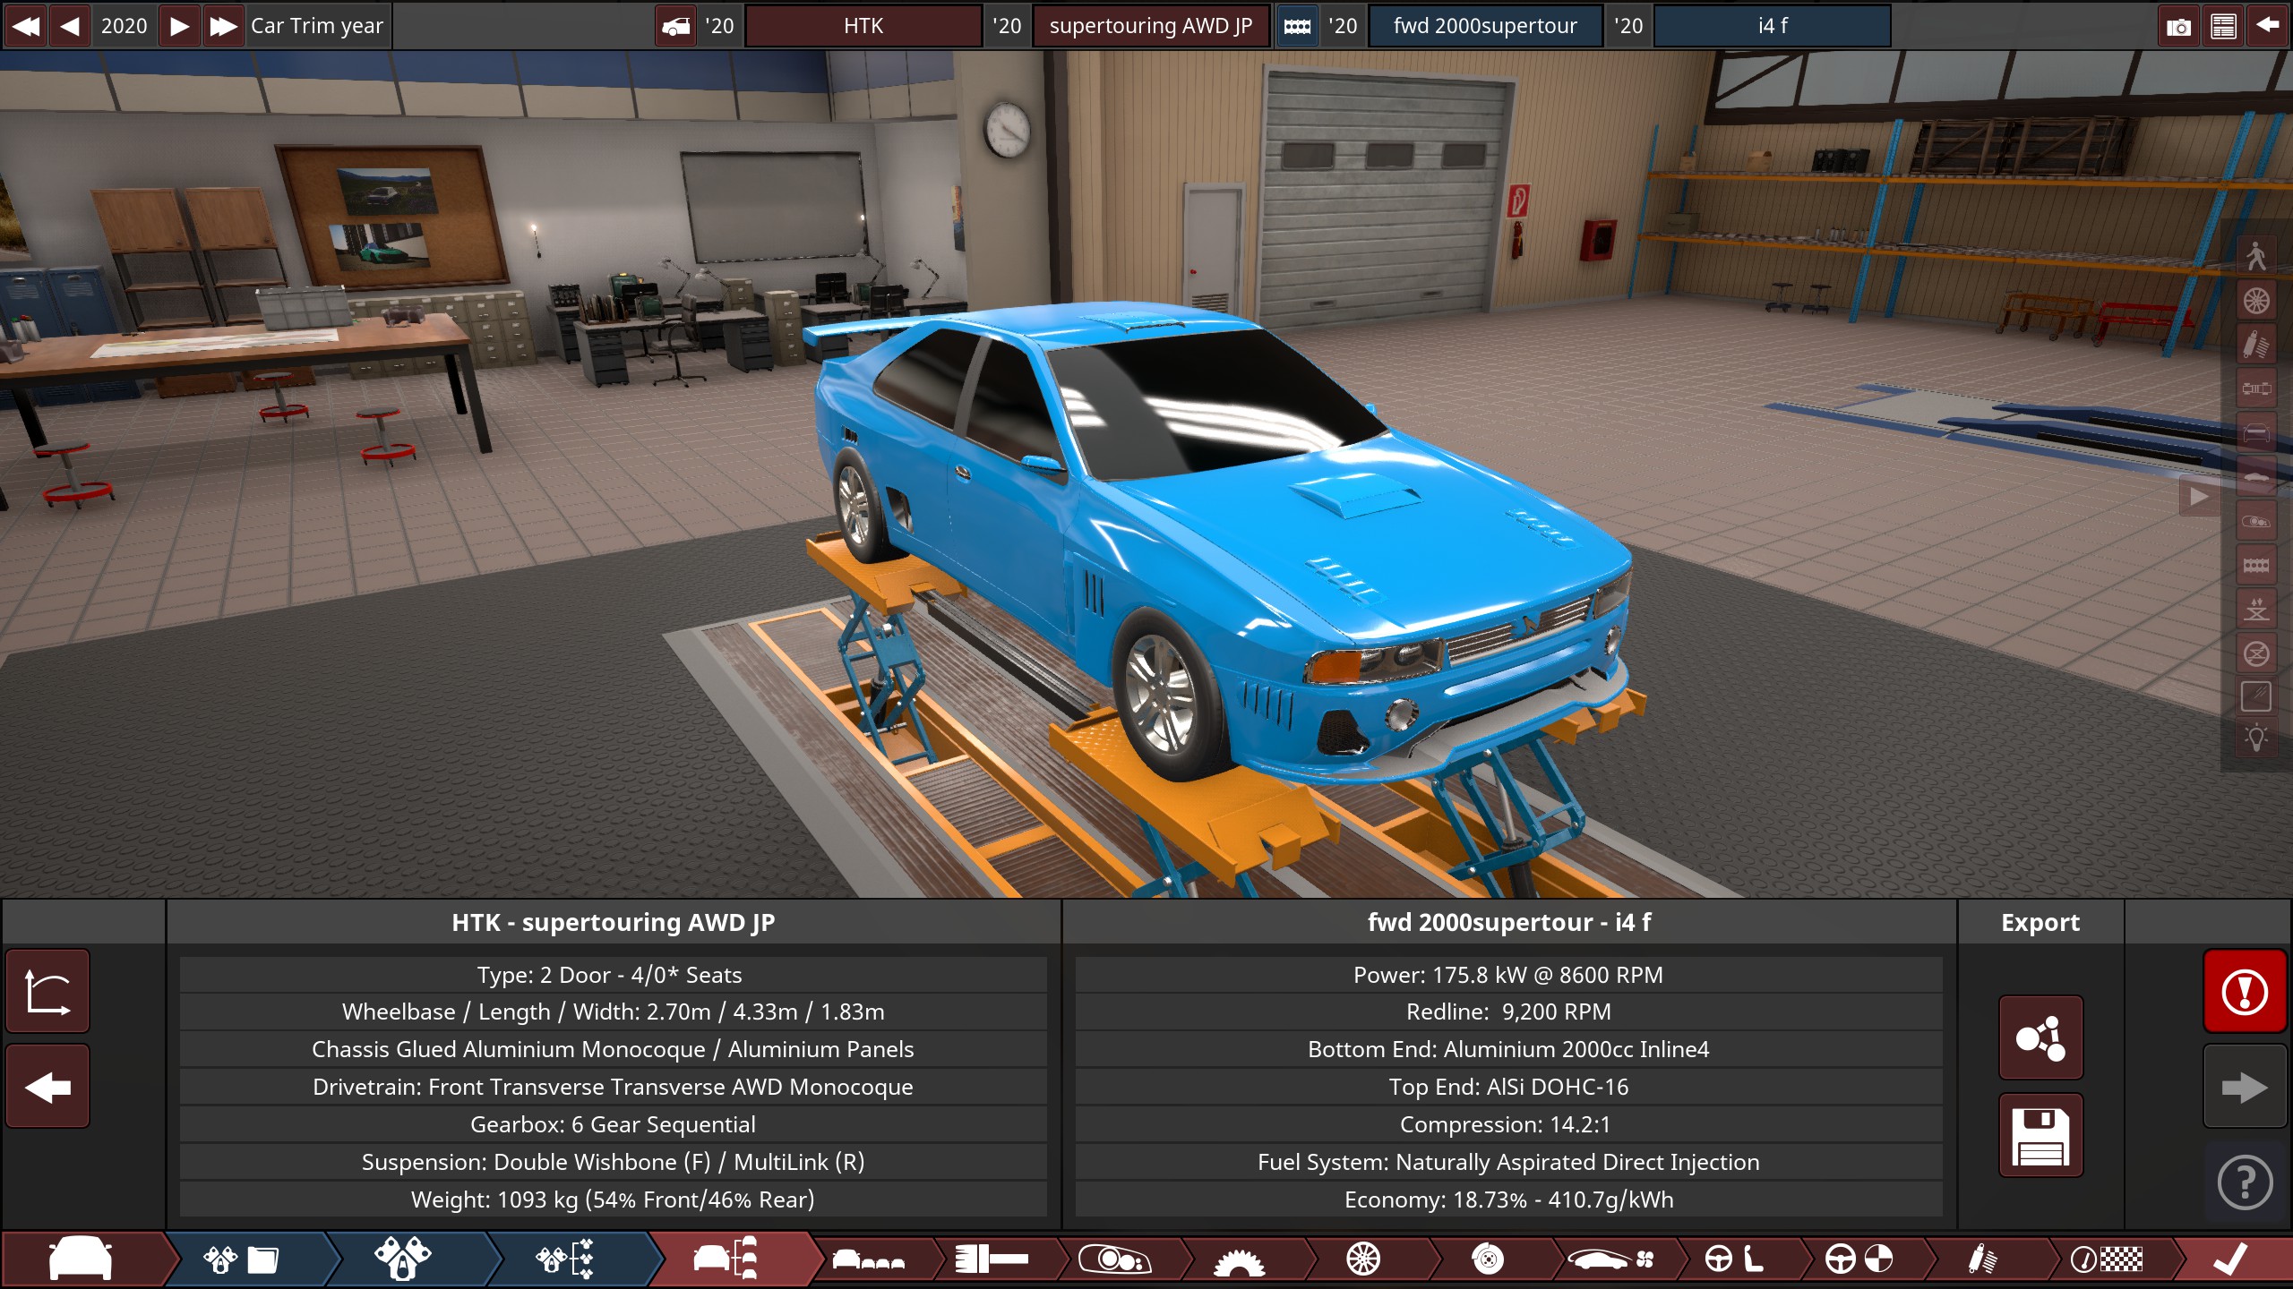Viewport: 2293px width, 1289px height.
Task: Open the driving aids and safety tab
Action: [1859, 1259]
